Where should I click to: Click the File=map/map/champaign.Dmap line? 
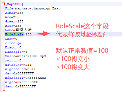(33, 8)
